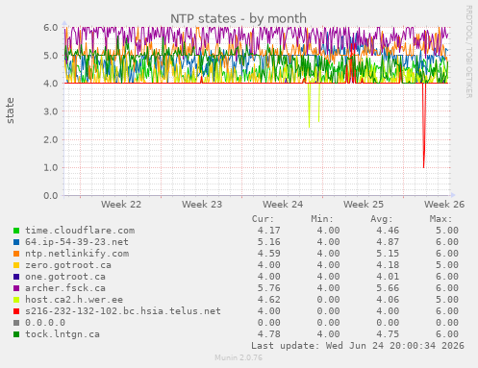478x368 pixels.
Task: Select the archer.fsck.ca legend label
Action: 65,288
